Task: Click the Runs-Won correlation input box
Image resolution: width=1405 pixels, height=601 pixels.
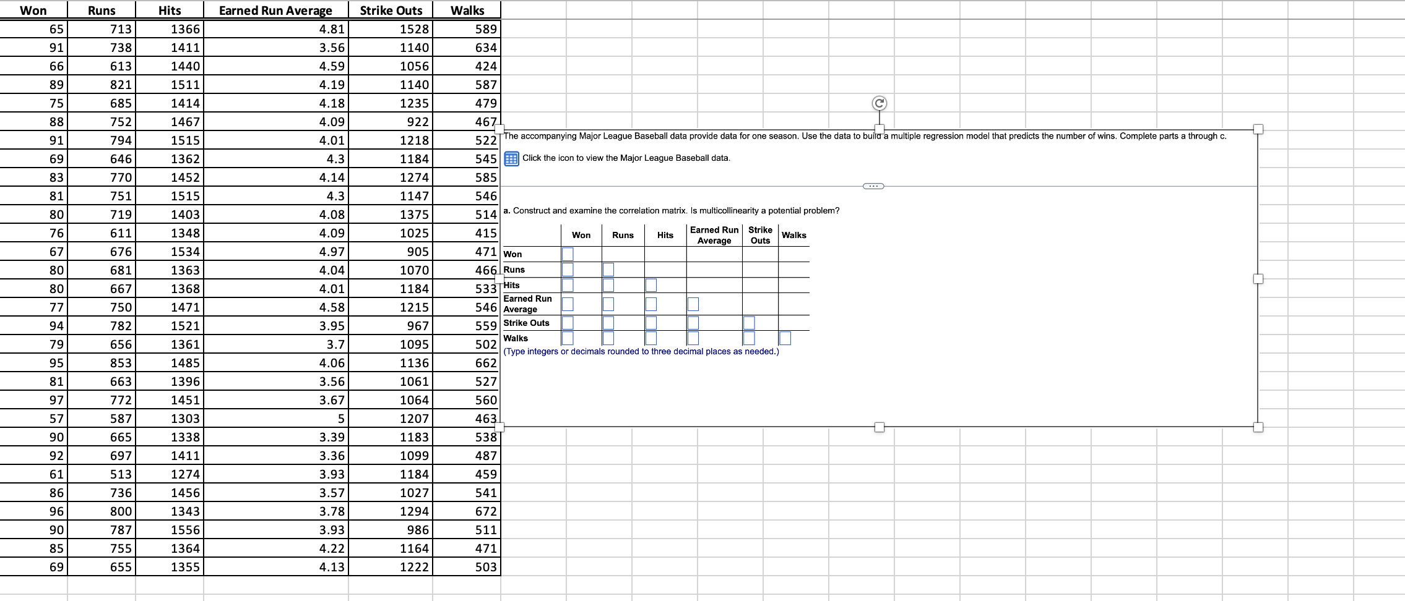Action: click(x=568, y=269)
